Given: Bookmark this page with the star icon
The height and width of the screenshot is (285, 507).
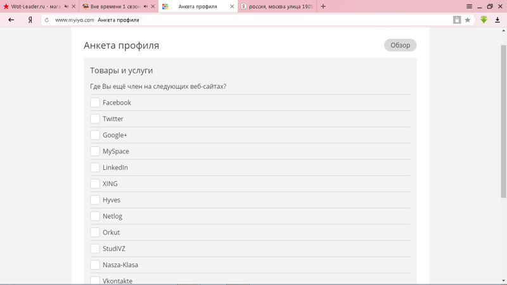Looking at the screenshot, I should 468,20.
